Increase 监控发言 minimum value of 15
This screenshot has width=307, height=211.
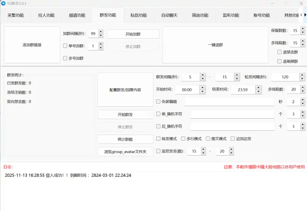pos(203,149)
